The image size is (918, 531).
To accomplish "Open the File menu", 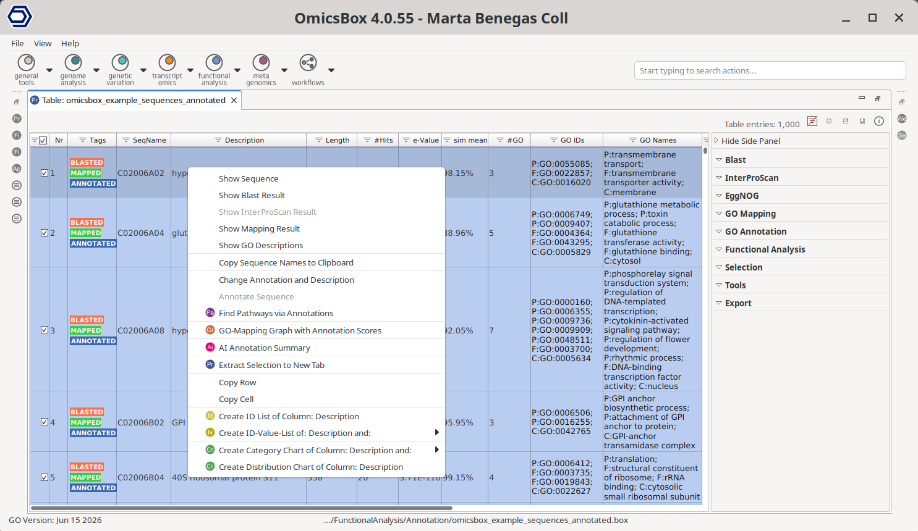I will pyautogui.click(x=17, y=43).
